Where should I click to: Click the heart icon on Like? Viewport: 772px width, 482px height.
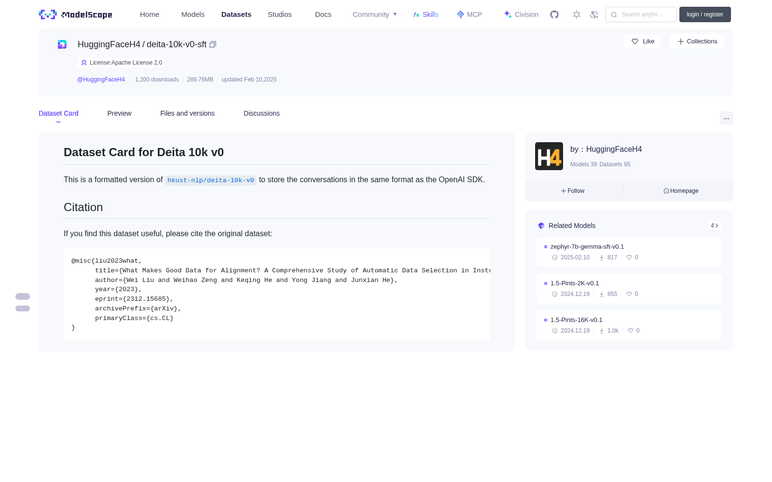click(x=635, y=41)
